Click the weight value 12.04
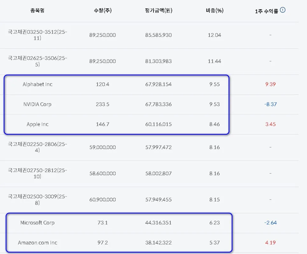The width and height of the screenshot is (307, 254). click(215, 35)
